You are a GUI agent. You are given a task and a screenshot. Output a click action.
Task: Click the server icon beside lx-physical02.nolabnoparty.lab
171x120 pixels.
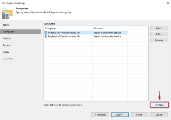click(x=46, y=36)
